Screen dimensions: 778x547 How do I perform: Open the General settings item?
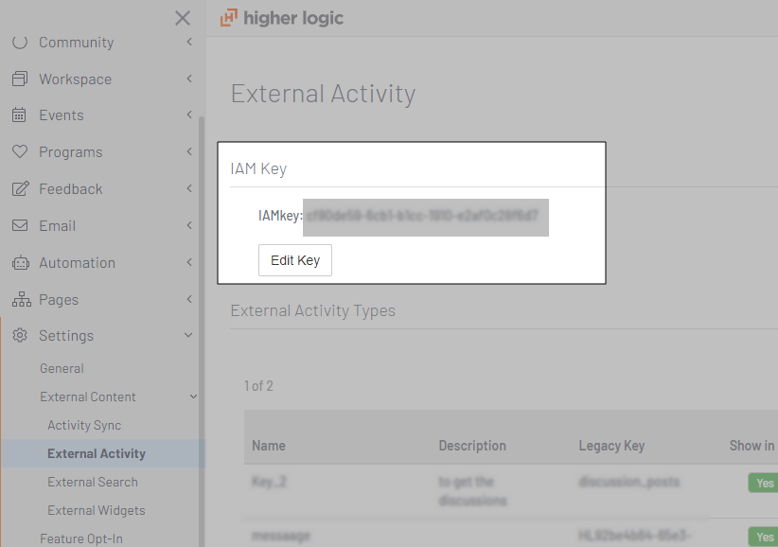[62, 369]
